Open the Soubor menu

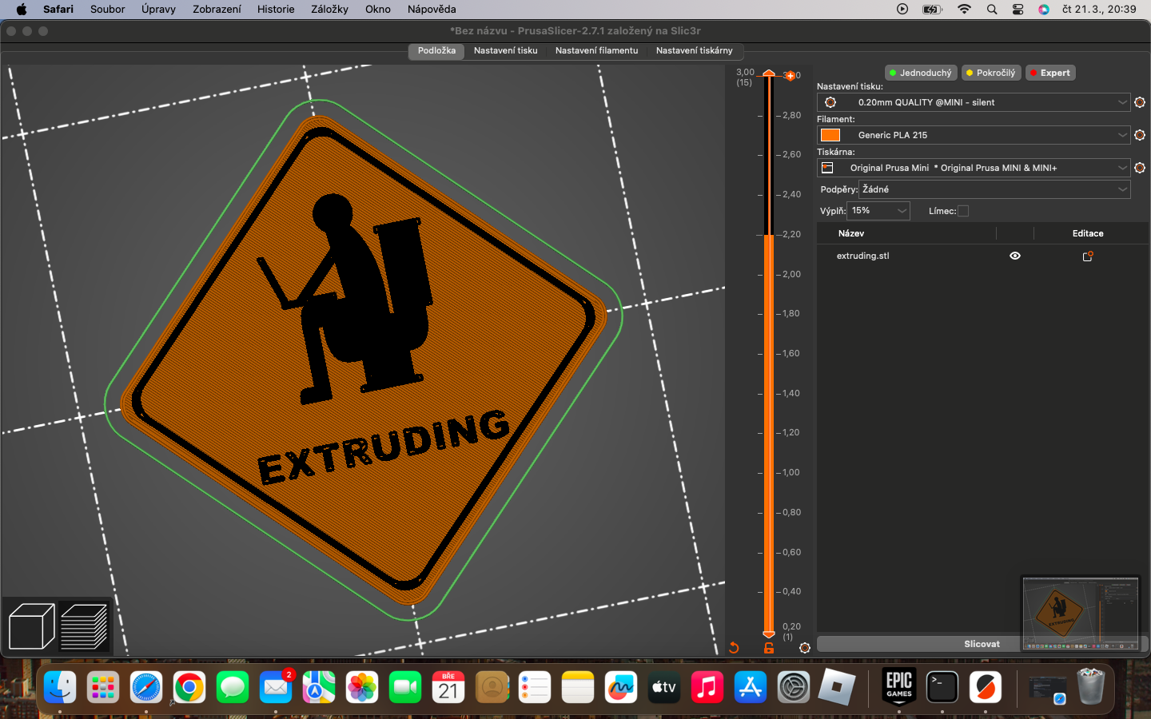pos(108,10)
